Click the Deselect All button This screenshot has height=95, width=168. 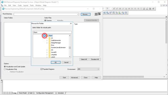click(x=95, y=59)
